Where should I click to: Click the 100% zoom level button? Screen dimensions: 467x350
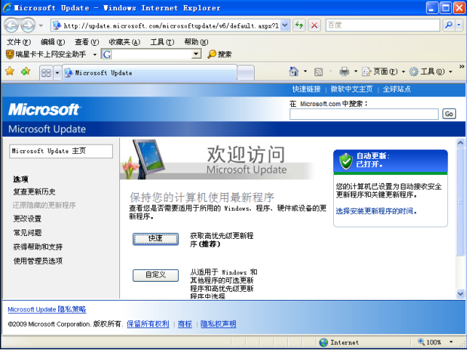point(429,342)
